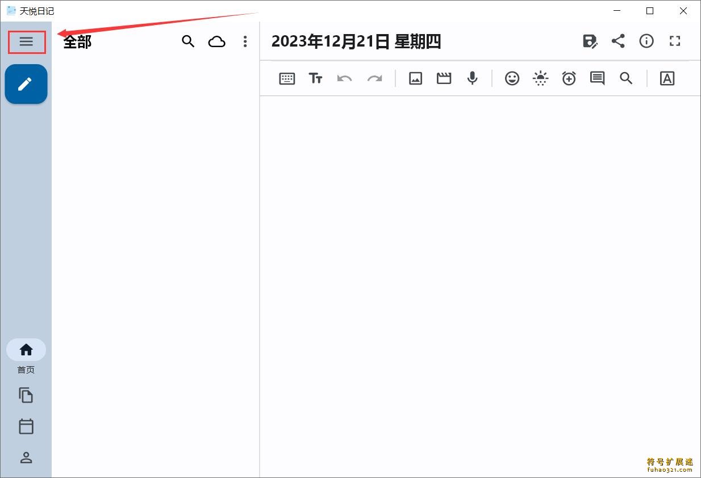This screenshot has height=478, width=701.
Task: Start voice recording with the microphone icon
Action: 472,78
